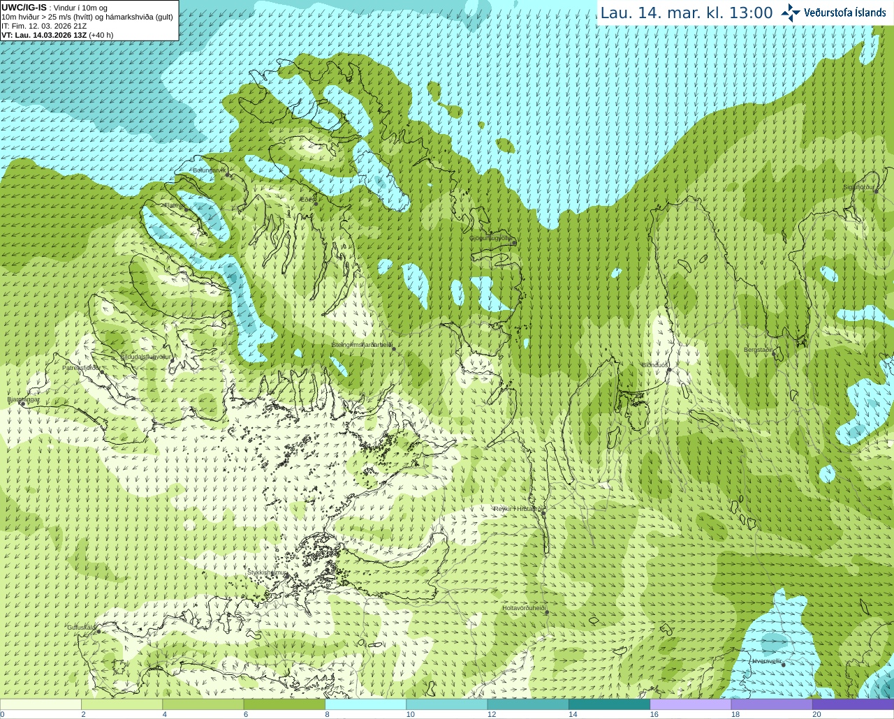Select the Hveravellir station label
The image size is (894, 719).
click(x=768, y=660)
